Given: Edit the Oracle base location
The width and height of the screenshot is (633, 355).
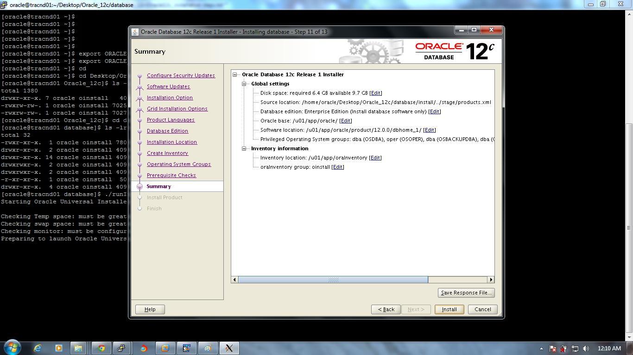Looking at the screenshot, I should tap(346, 121).
